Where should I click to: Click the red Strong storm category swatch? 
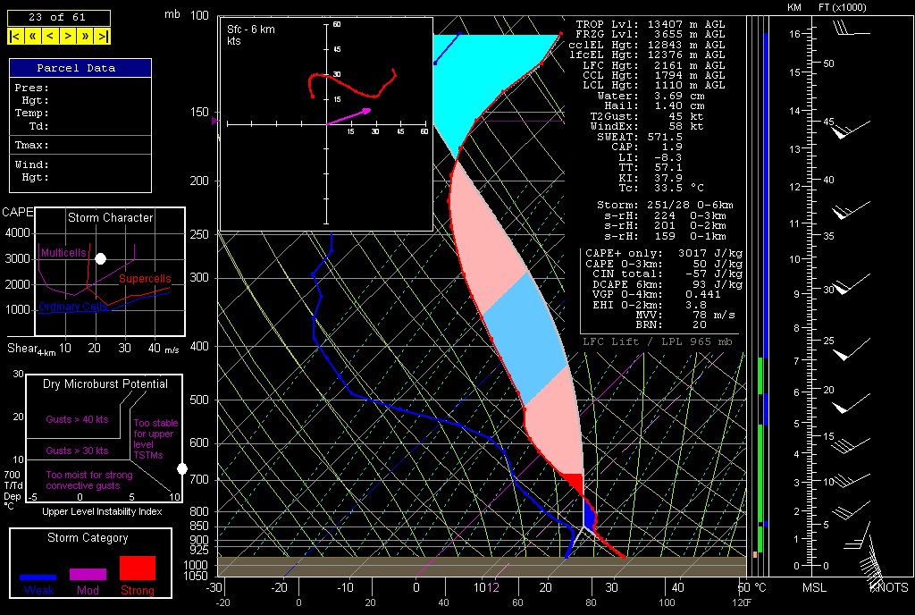coord(137,569)
